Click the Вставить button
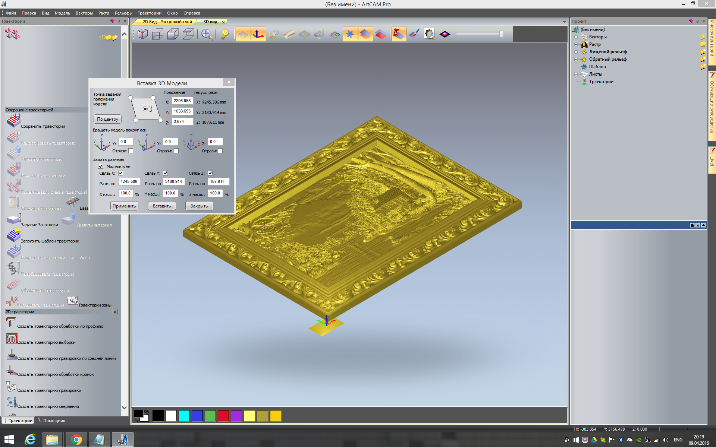This screenshot has height=447, width=716. tap(162, 206)
